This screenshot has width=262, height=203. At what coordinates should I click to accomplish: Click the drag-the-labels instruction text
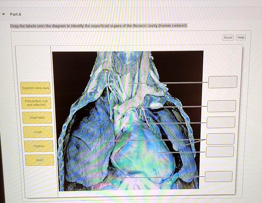pyautogui.click(x=98, y=25)
